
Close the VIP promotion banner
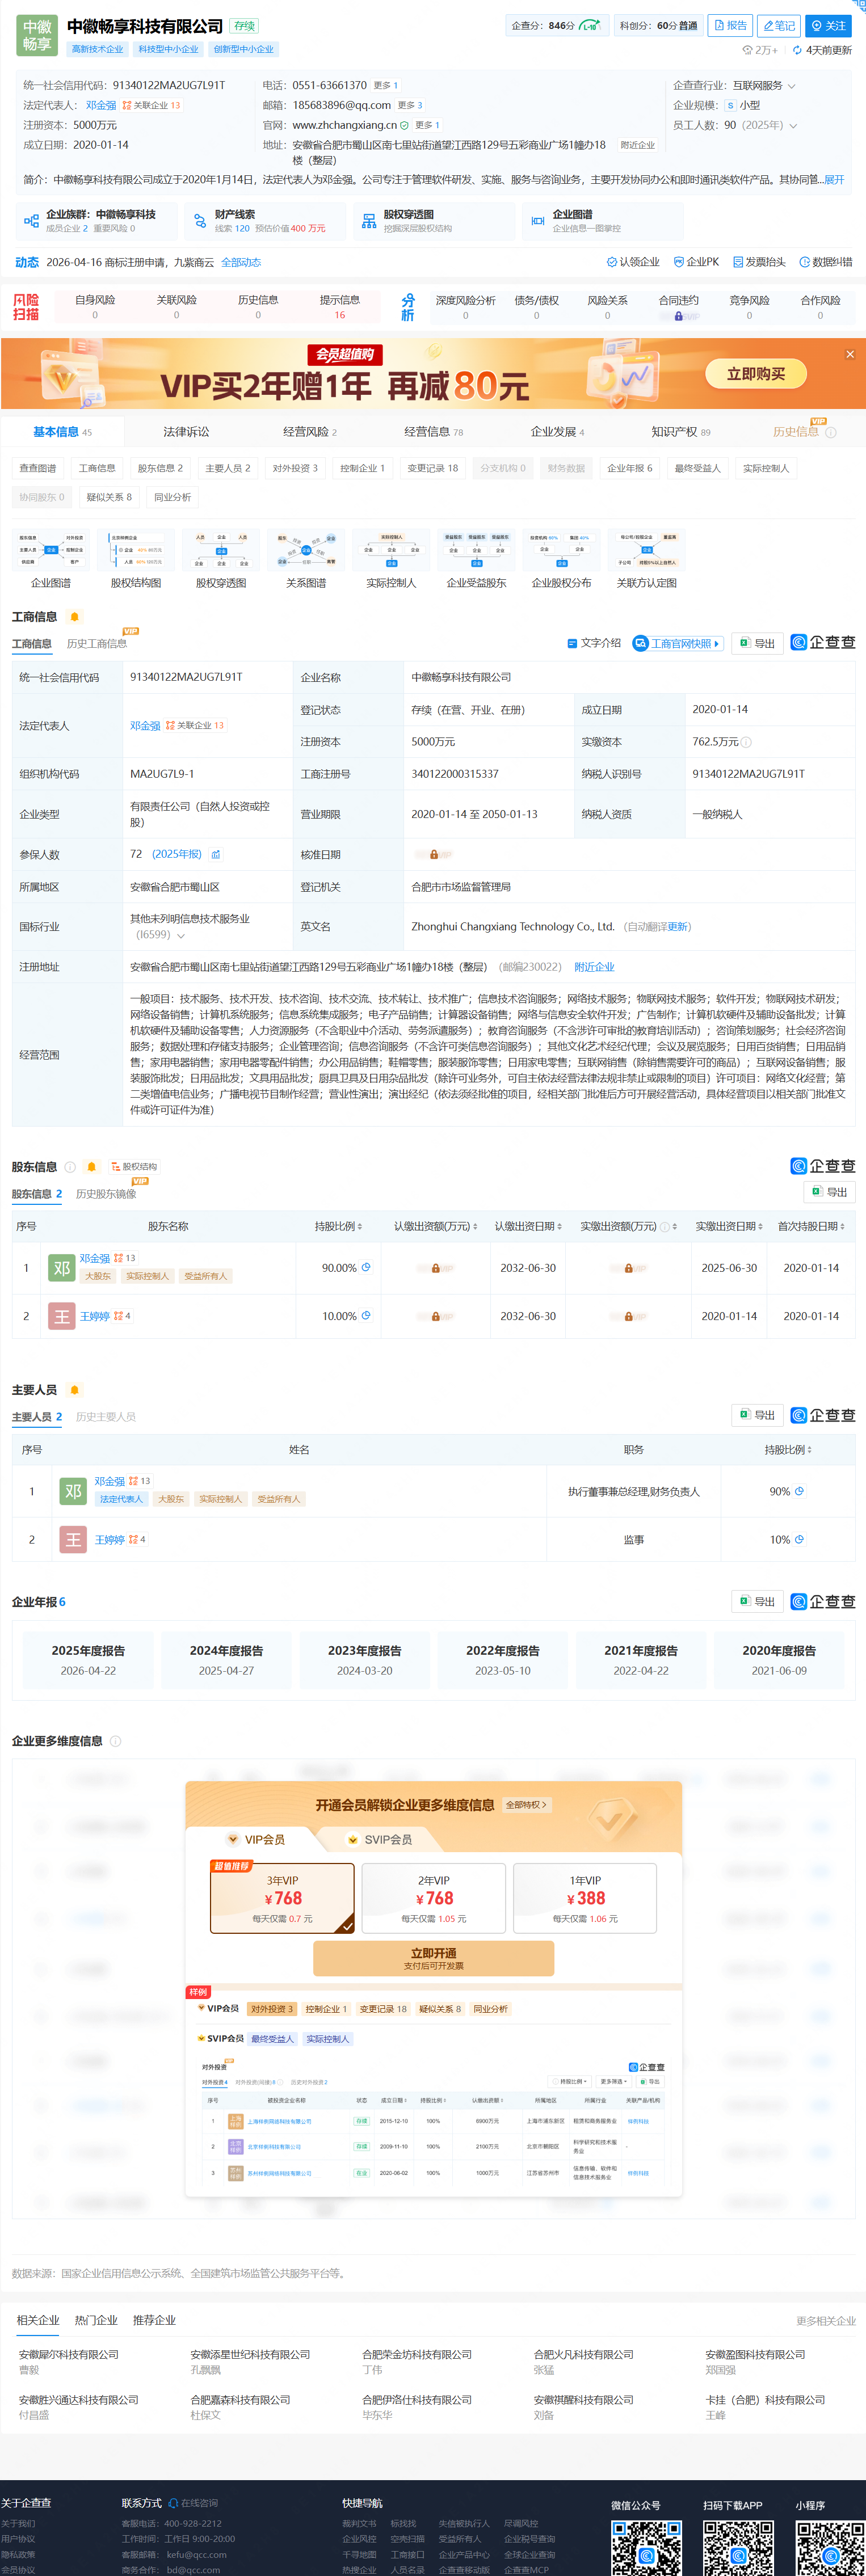point(850,354)
